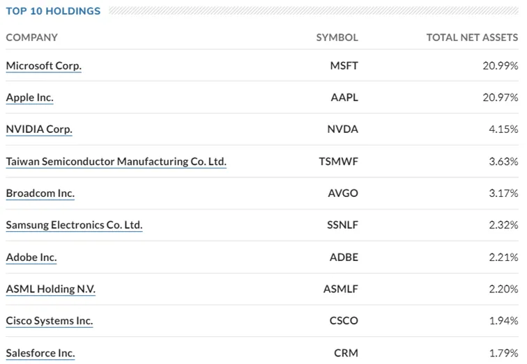Image resolution: width=527 pixels, height=364 pixels.
Task: Open Taiwan Semiconductor Manufacturing Co. Ltd. link
Action: click(x=116, y=161)
